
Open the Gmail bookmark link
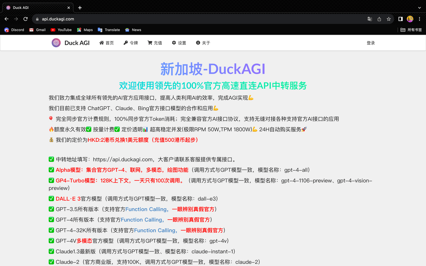(x=31, y=30)
